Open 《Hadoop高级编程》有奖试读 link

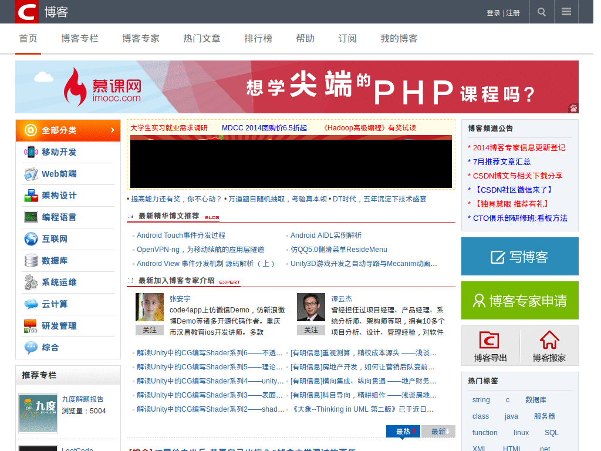pos(369,127)
